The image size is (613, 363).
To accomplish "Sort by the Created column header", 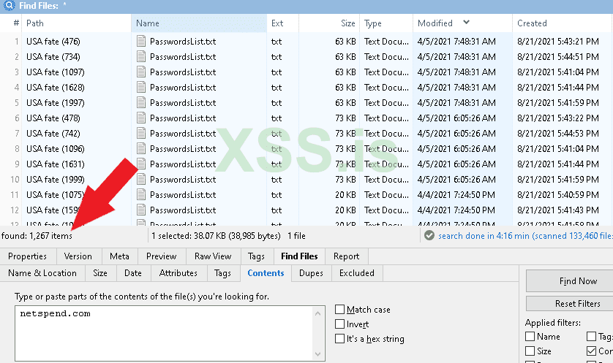I will pyautogui.click(x=563, y=23).
